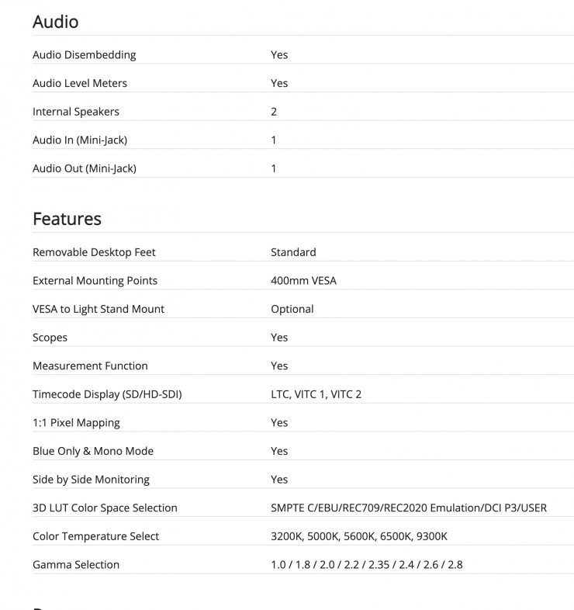The height and width of the screenshot is (610, 574).
Task: Click the Internal Speakers label
Action: tap(76, 112)
